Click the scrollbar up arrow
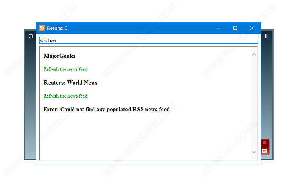Viewport: 294px width, 186px height. click(254, 54)
